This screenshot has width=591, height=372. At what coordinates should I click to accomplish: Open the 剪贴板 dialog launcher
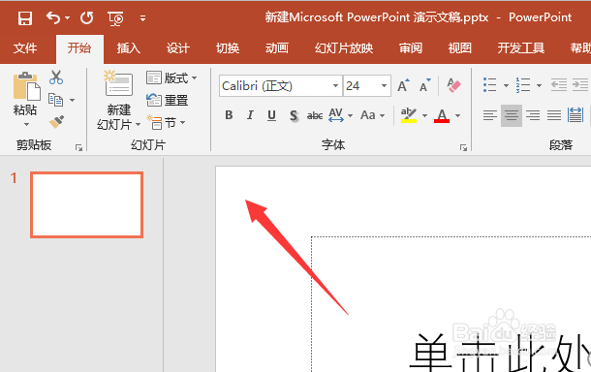pos(78,148)
